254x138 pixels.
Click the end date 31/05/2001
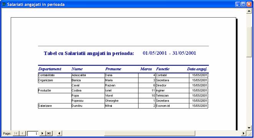pyautogui.click(x=184, y=53)
